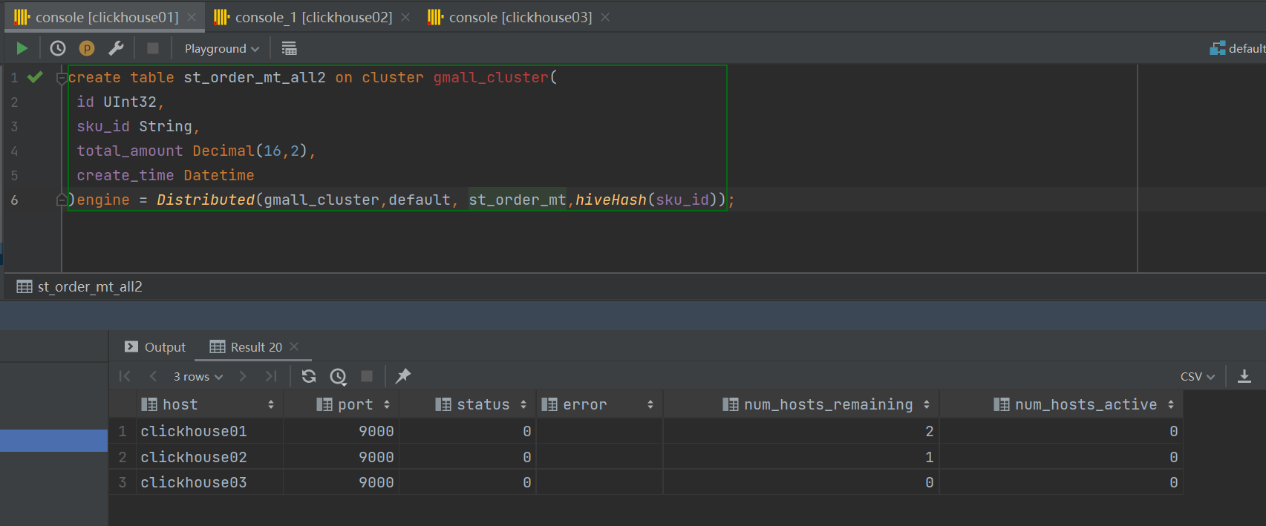
Task: Click the In-Editor Results icon
Action: 289,48
